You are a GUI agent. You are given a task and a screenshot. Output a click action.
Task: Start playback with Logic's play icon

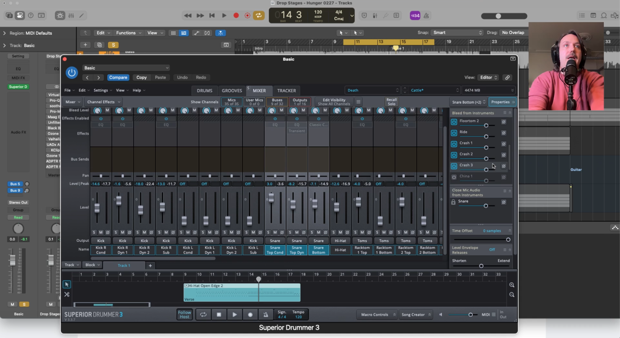[224, 16]
